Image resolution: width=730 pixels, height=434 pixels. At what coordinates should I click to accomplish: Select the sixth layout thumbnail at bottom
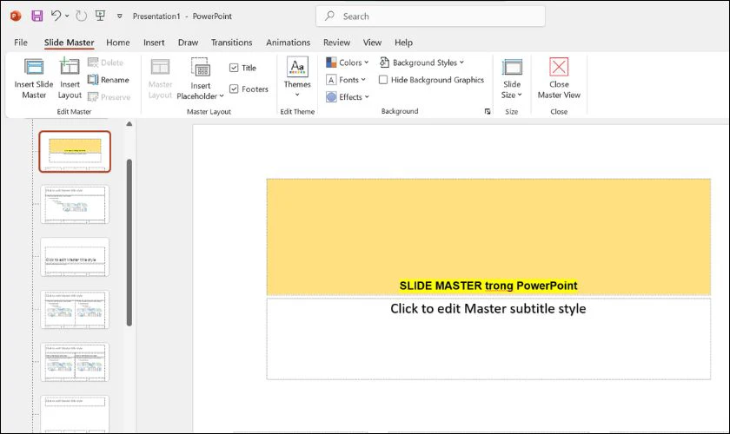(x=75, y=414)
